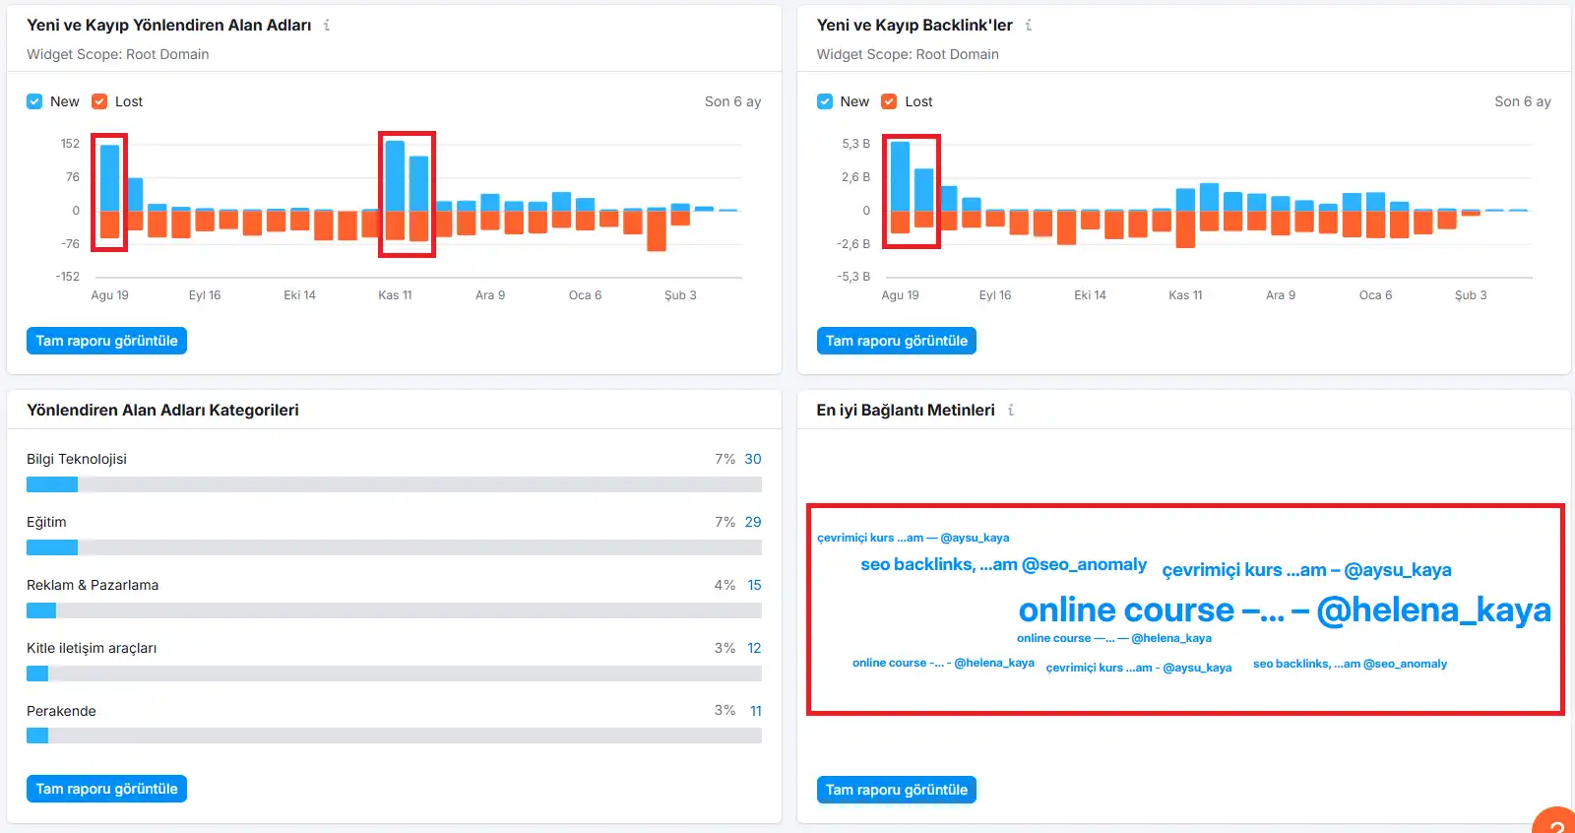Open full report under En iyi Bağlantı Metinleri

pos(896,790)
